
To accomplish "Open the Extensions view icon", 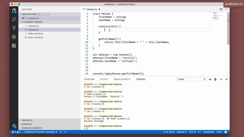I will 14,46.
